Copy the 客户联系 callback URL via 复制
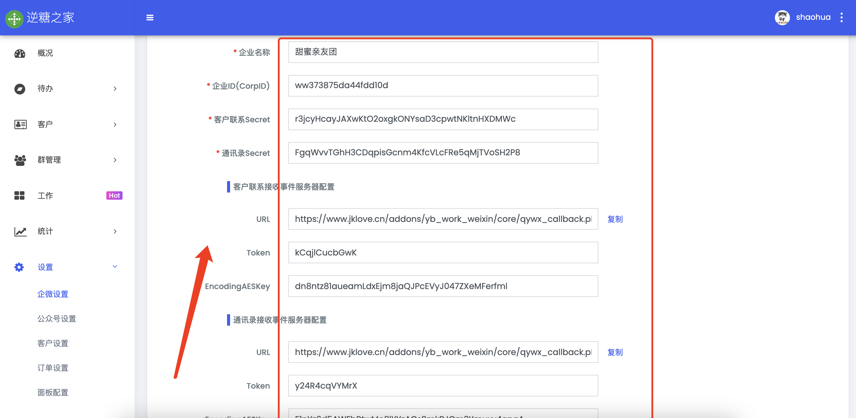The image size is (856, 418). 615,219
